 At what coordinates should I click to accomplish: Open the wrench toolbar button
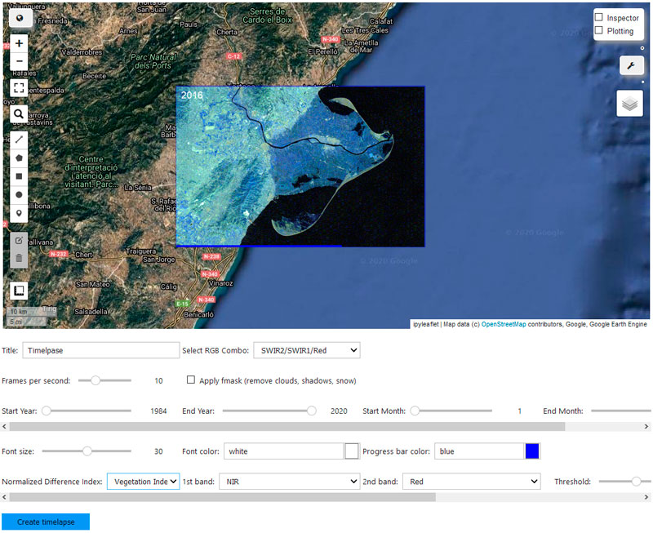pyautogui.click(x=631, y=65)
